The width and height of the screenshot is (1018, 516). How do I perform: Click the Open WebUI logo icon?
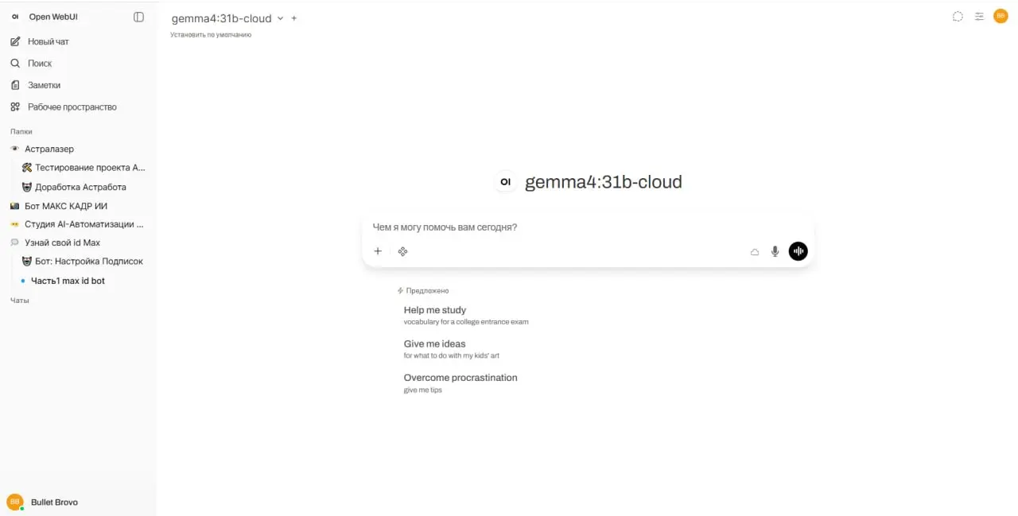15,17
